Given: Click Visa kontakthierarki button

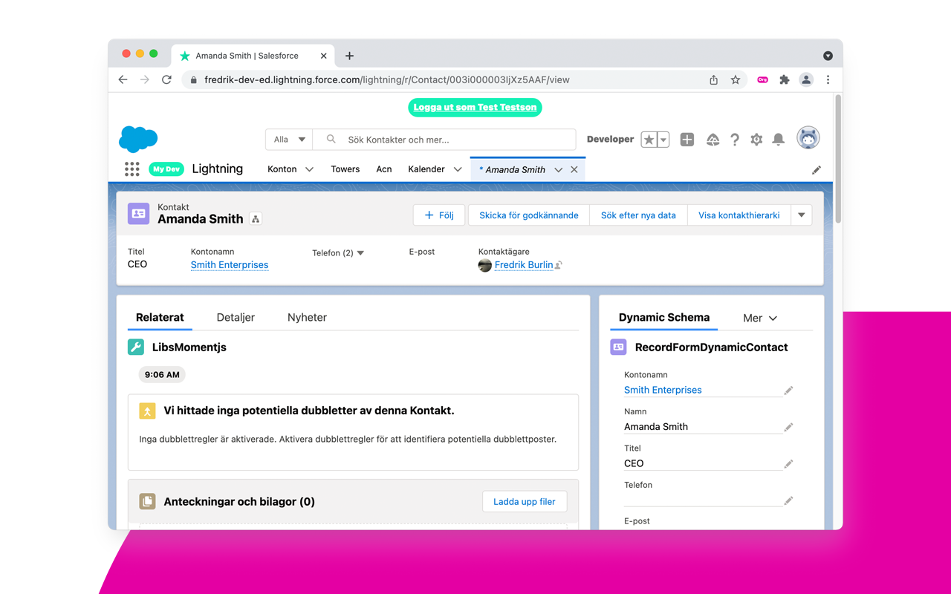Looking at the screenshot, I should point(739,215).
